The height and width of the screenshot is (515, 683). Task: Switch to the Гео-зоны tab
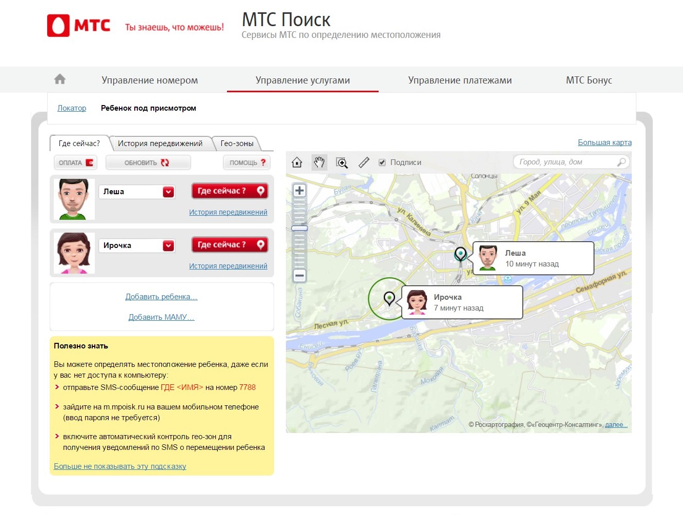click(x=237, y=143)
